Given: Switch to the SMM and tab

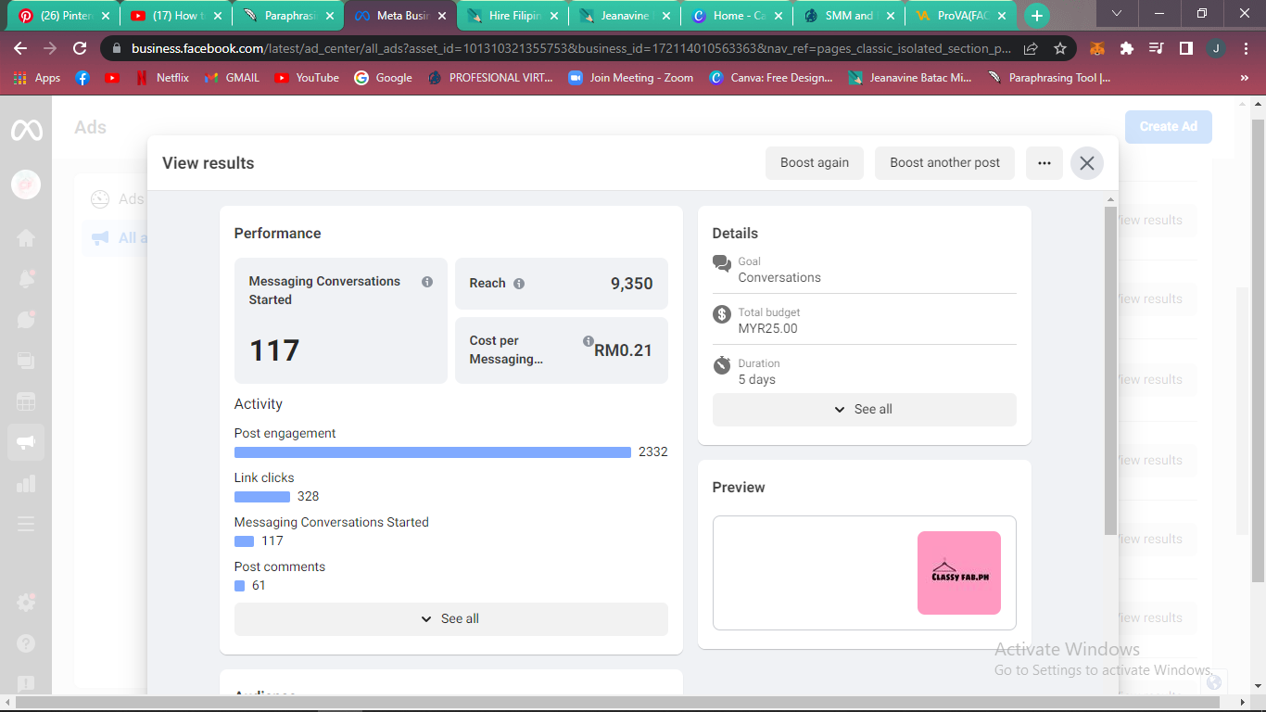Looking at the screenshot, I should point(849,16).
